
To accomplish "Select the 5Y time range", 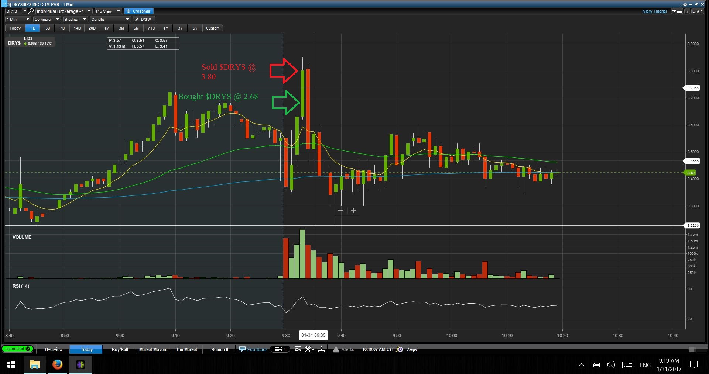I will tap(195, 28).
